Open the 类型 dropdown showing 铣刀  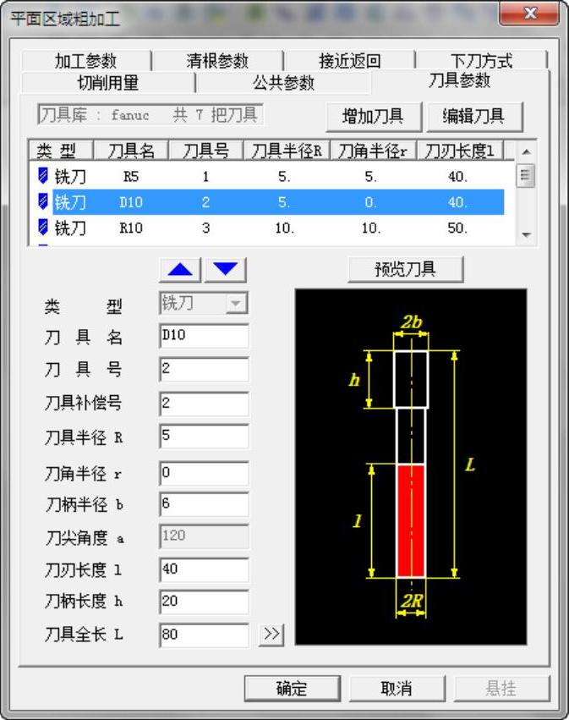click(236, 303)
